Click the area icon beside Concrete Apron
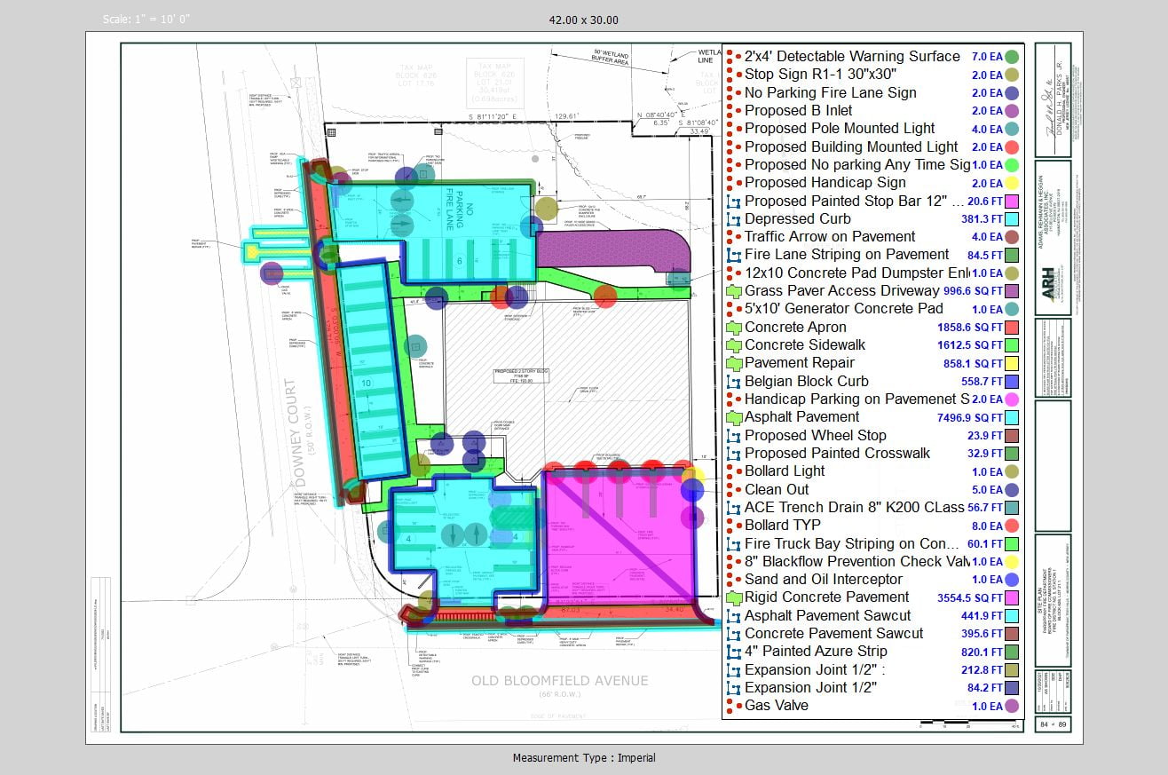1168x775 pixels. click(733, 328)
